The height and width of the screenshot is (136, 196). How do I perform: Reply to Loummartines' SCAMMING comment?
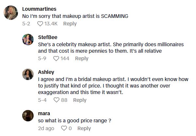pos(70,24)
